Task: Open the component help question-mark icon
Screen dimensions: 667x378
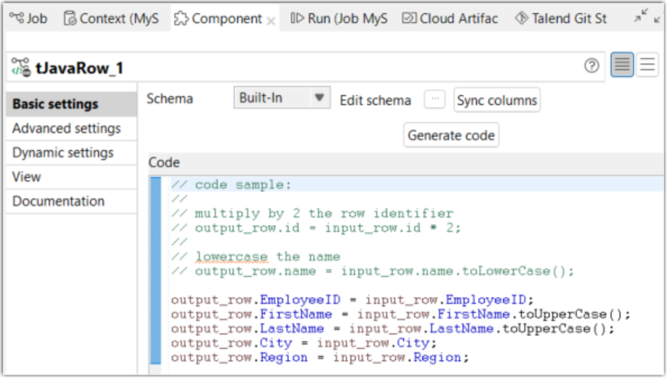Action: click(591, 66)
